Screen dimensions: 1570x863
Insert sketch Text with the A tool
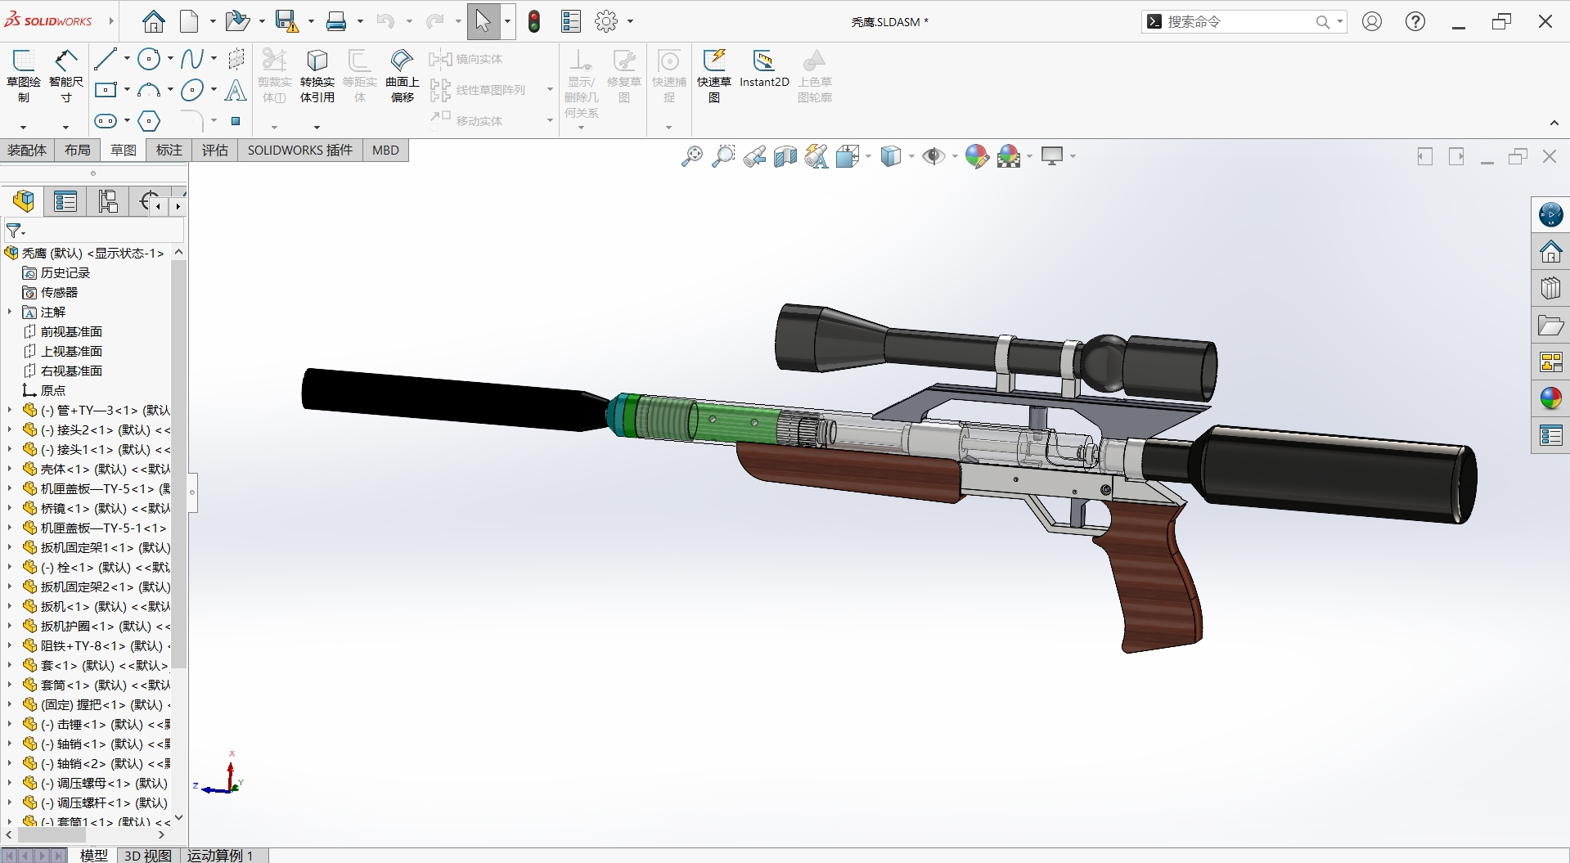pyautogui.click(x=236, y=90)
